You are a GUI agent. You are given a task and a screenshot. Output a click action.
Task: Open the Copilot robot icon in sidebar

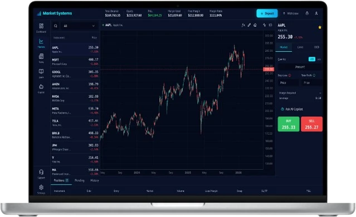click(41, 87)
